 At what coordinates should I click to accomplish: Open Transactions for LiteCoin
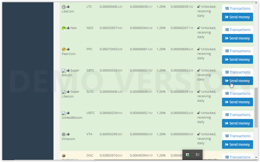click(x=237, y=8)
